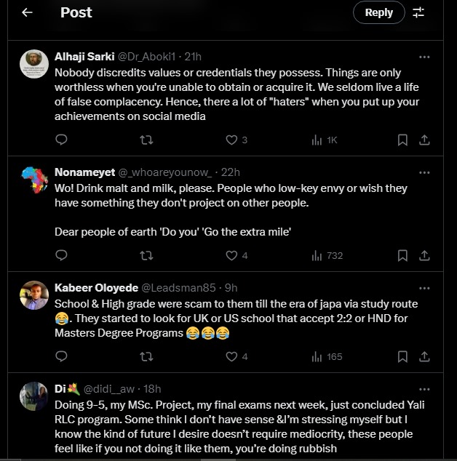Image resolution: width=457 pixels, height=461 pixels.
Task: Repost Kabeer Oloyede's reply
Action: tap(146, 356)
